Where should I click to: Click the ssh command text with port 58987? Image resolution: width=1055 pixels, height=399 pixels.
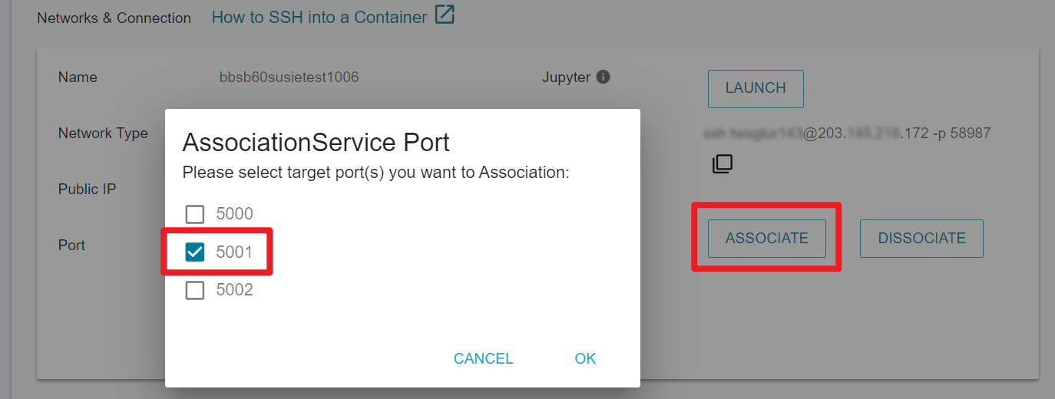(x=847, y=134)
